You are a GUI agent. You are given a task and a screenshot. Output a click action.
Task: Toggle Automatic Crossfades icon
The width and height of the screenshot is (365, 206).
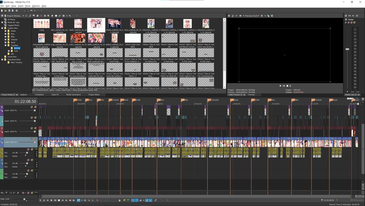click(x=137, y=200)
